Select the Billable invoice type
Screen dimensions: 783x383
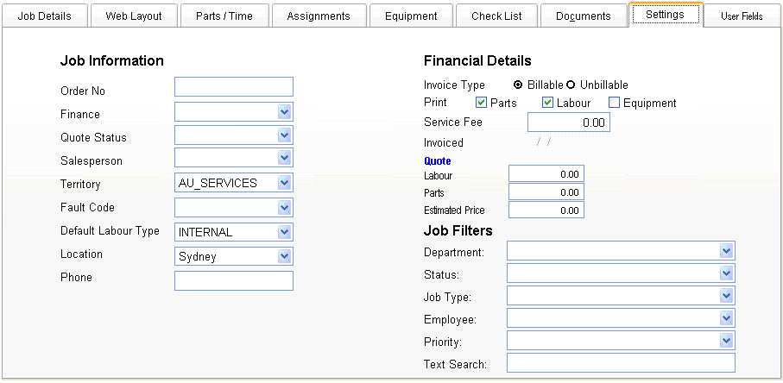pyautogui.click(x=518, y=85)
